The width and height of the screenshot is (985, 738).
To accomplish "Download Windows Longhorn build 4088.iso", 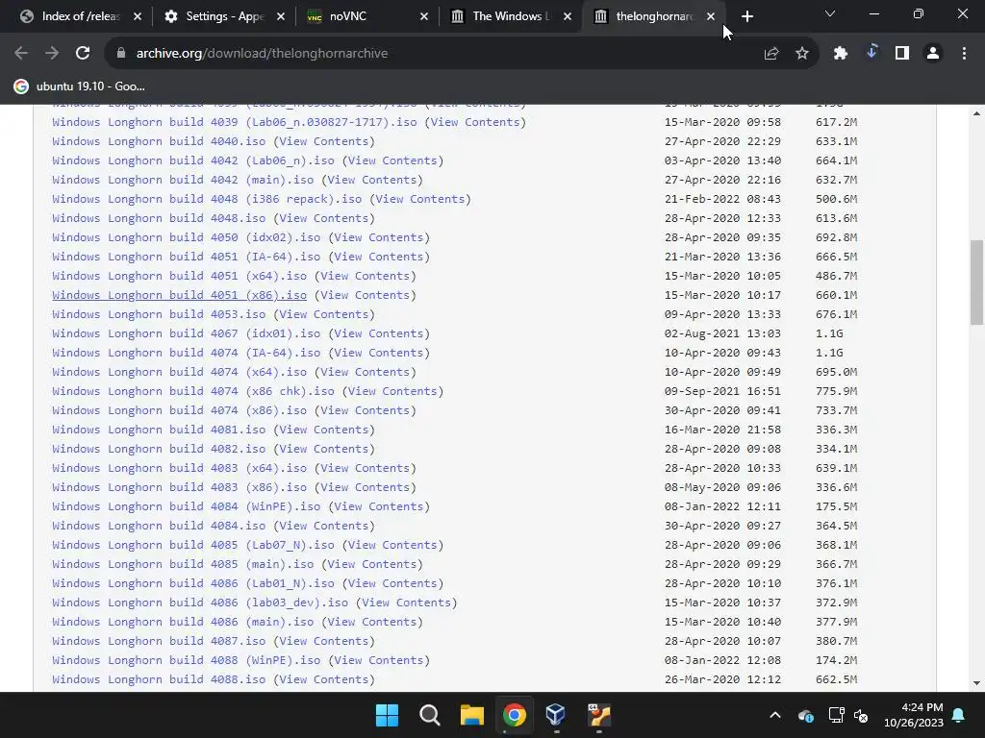I will tap(159, 679).
